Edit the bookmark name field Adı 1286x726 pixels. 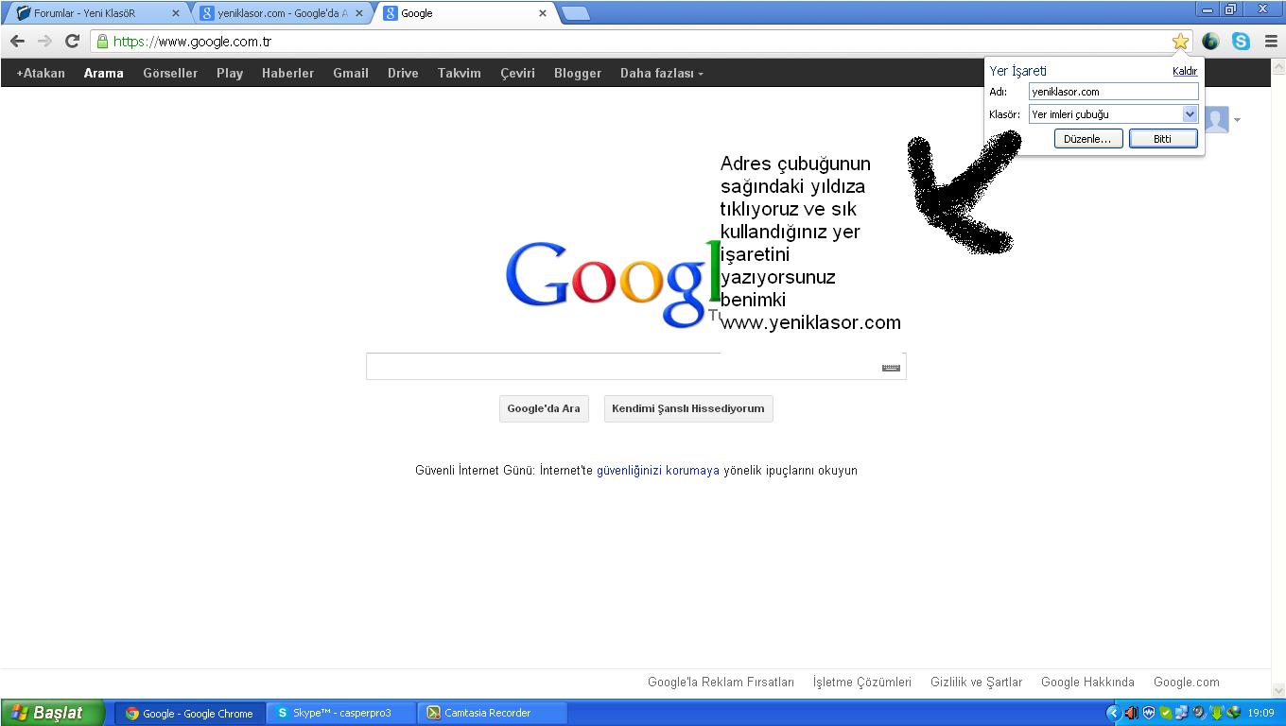(x=1113, y=92)
